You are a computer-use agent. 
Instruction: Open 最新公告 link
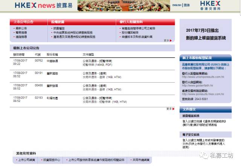pyautogui.click(x=21, y=28)
